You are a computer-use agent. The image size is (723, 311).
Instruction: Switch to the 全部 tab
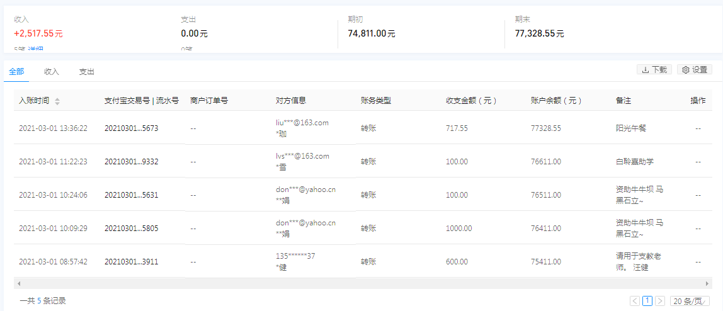point(16,72)
